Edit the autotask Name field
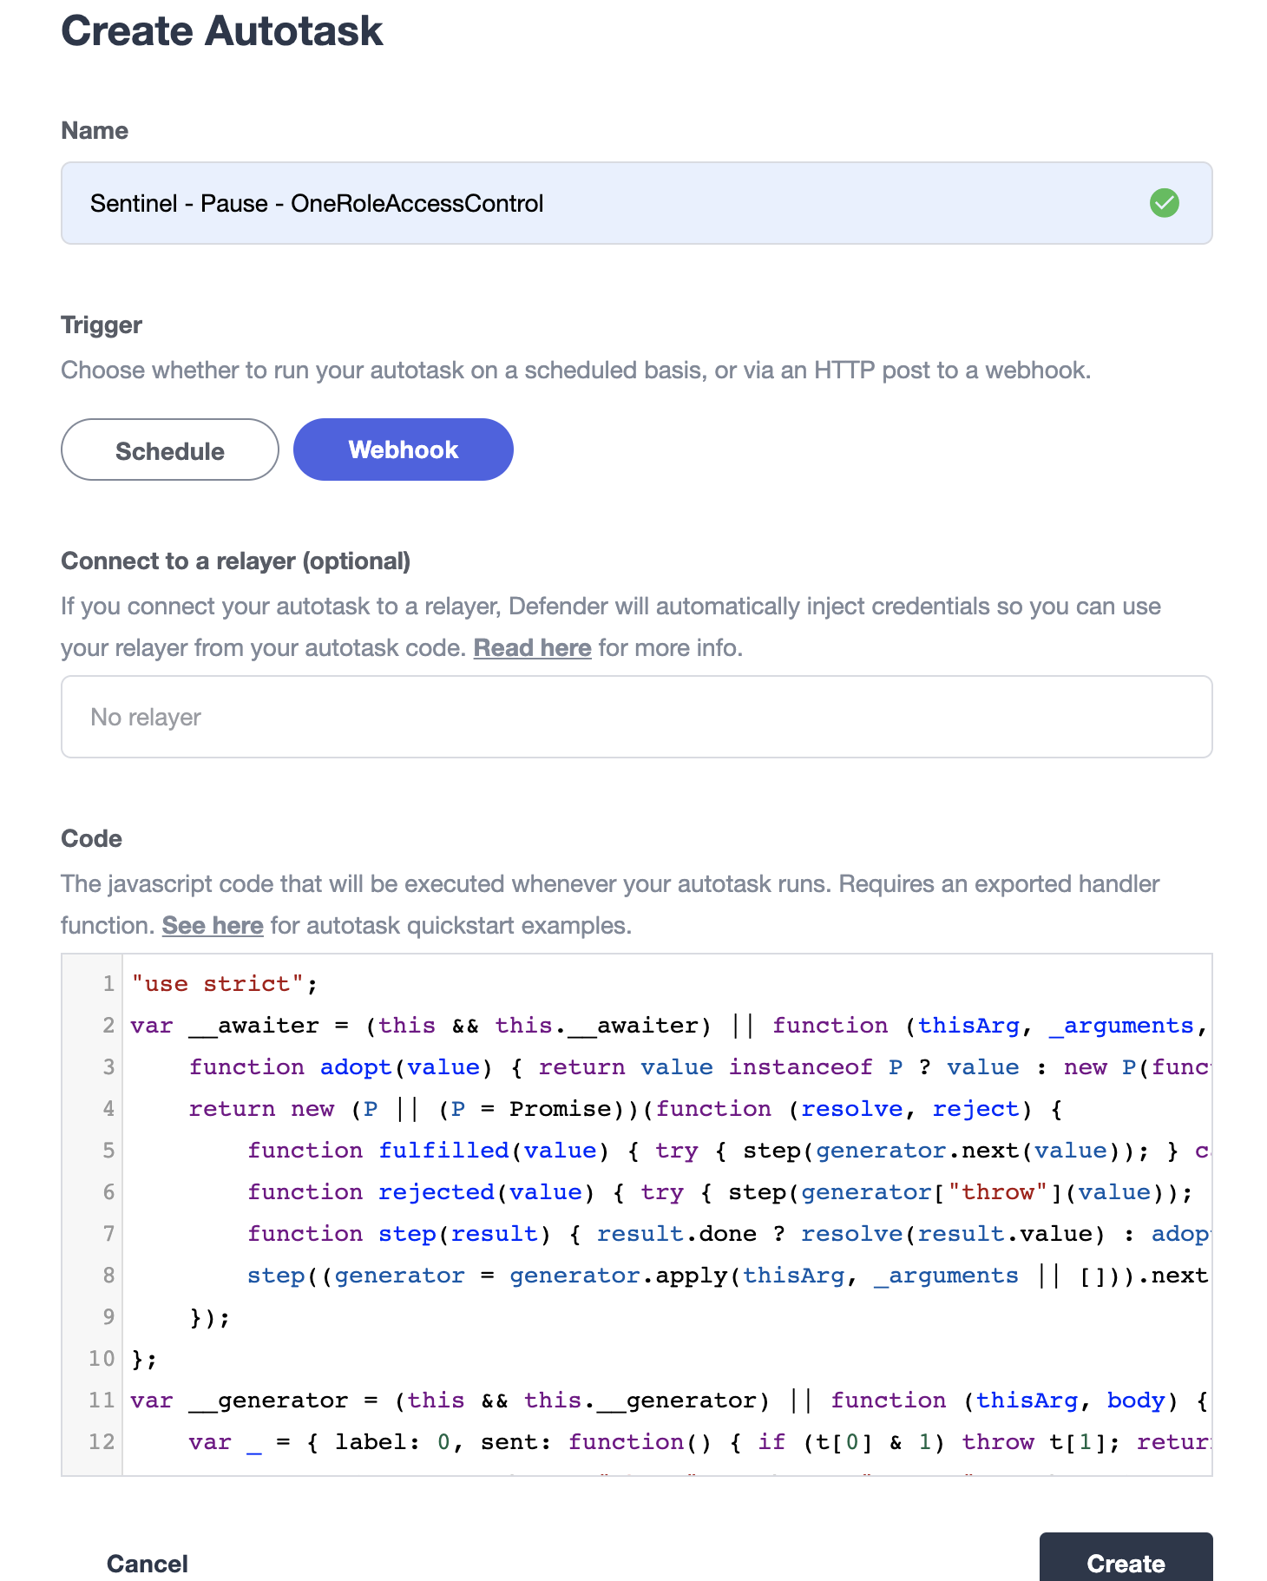Viewport: 1267px width, 1581px height. pyautogui.click(x=636, y=203)
